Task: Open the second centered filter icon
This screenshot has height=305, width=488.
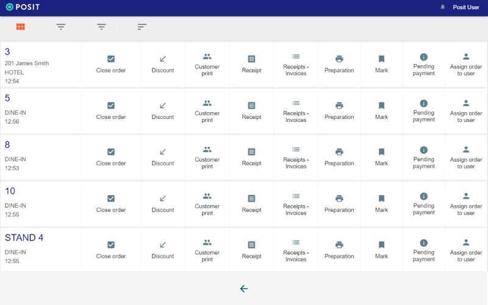Action: 101,27
